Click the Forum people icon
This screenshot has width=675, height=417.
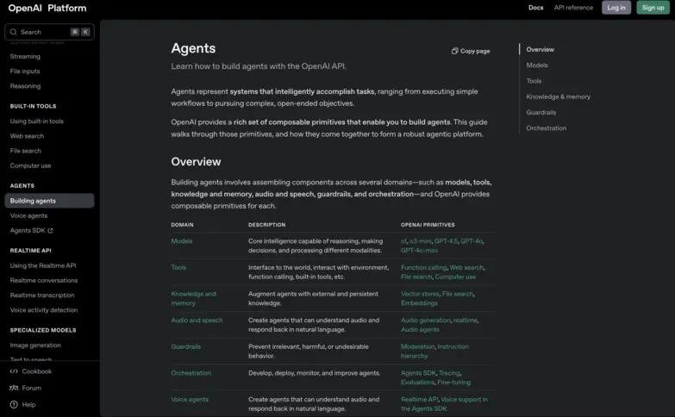(14, 388)
